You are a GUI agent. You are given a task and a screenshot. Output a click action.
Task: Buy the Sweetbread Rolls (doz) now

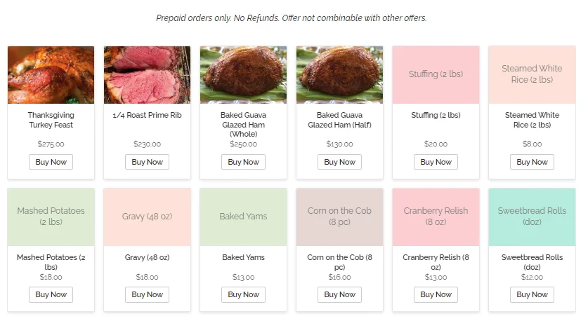(532, 295)
